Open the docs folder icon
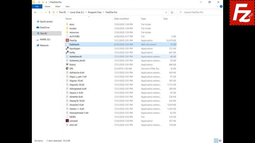 pos(67,24)
